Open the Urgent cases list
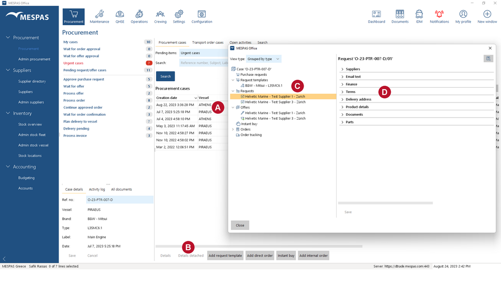The width and height of the screenshot is (501, 296). click(73, 63)
